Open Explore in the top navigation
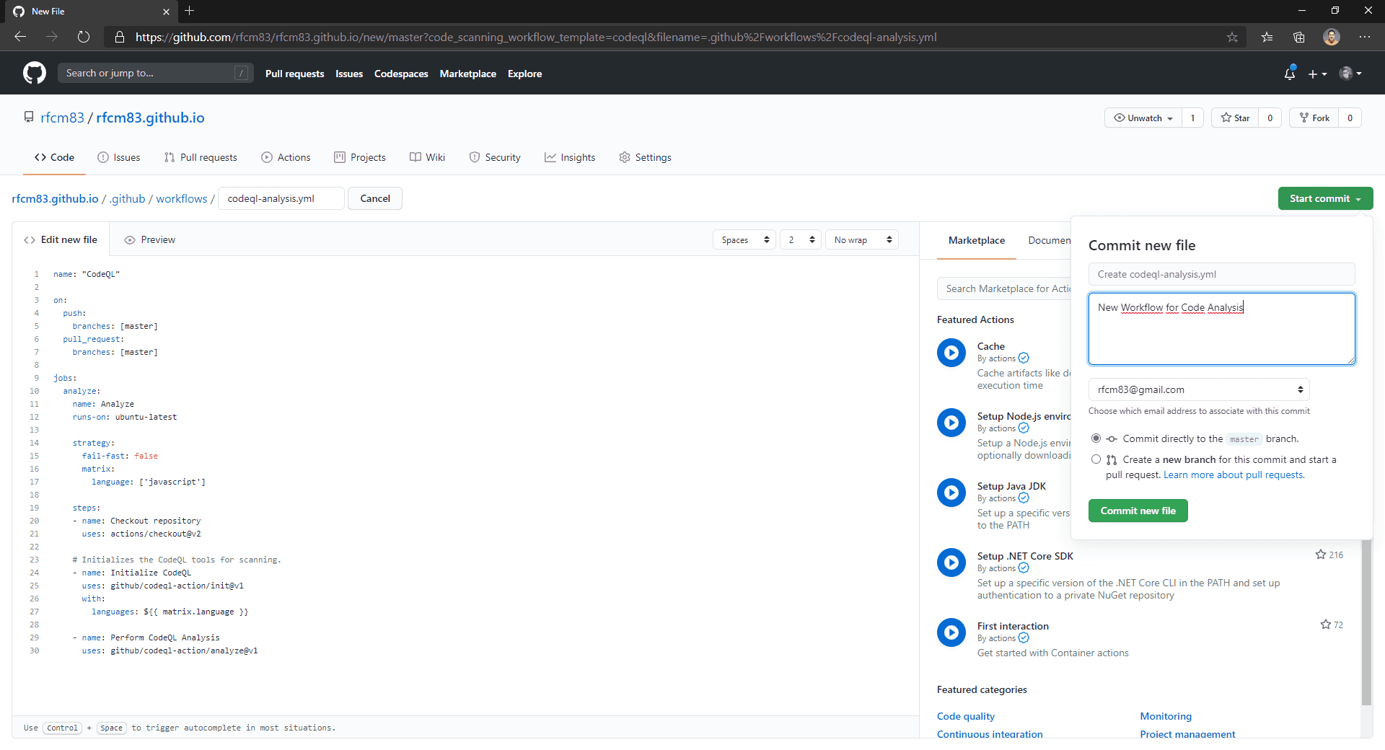The image size is (1385, 750). [x=524, y=74]
